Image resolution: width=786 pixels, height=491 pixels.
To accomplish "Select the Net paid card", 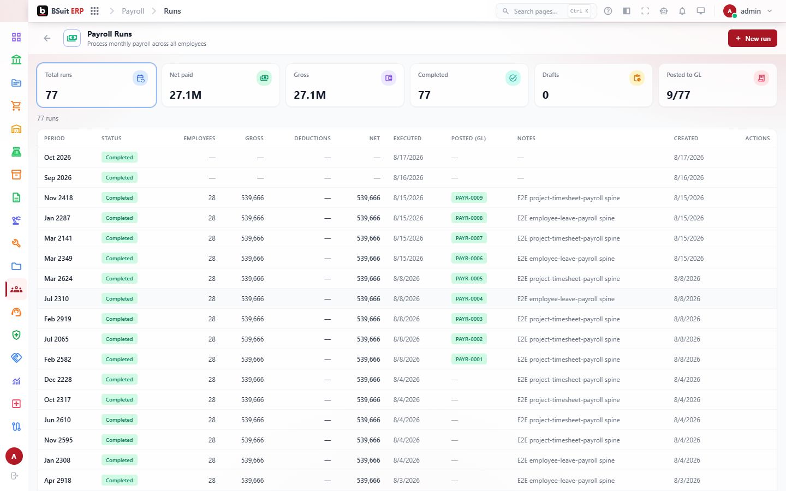I will tap(221, 85).
